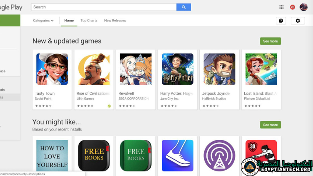The width and height of the screenshot is (313, 176).
Task: Open the purple podcast antenna app icon
Action: pos(219,155)
